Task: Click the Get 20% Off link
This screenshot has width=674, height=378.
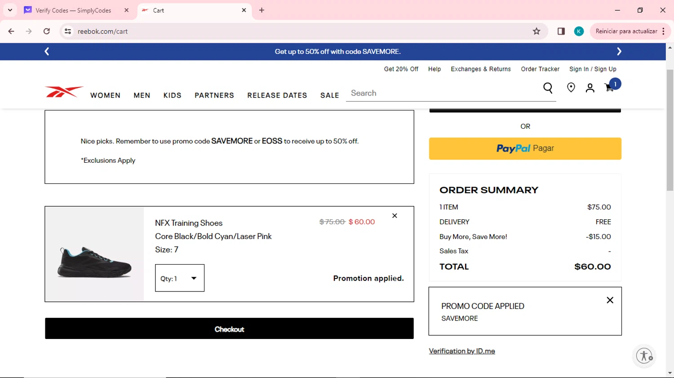Action: (x=401, y=69)
